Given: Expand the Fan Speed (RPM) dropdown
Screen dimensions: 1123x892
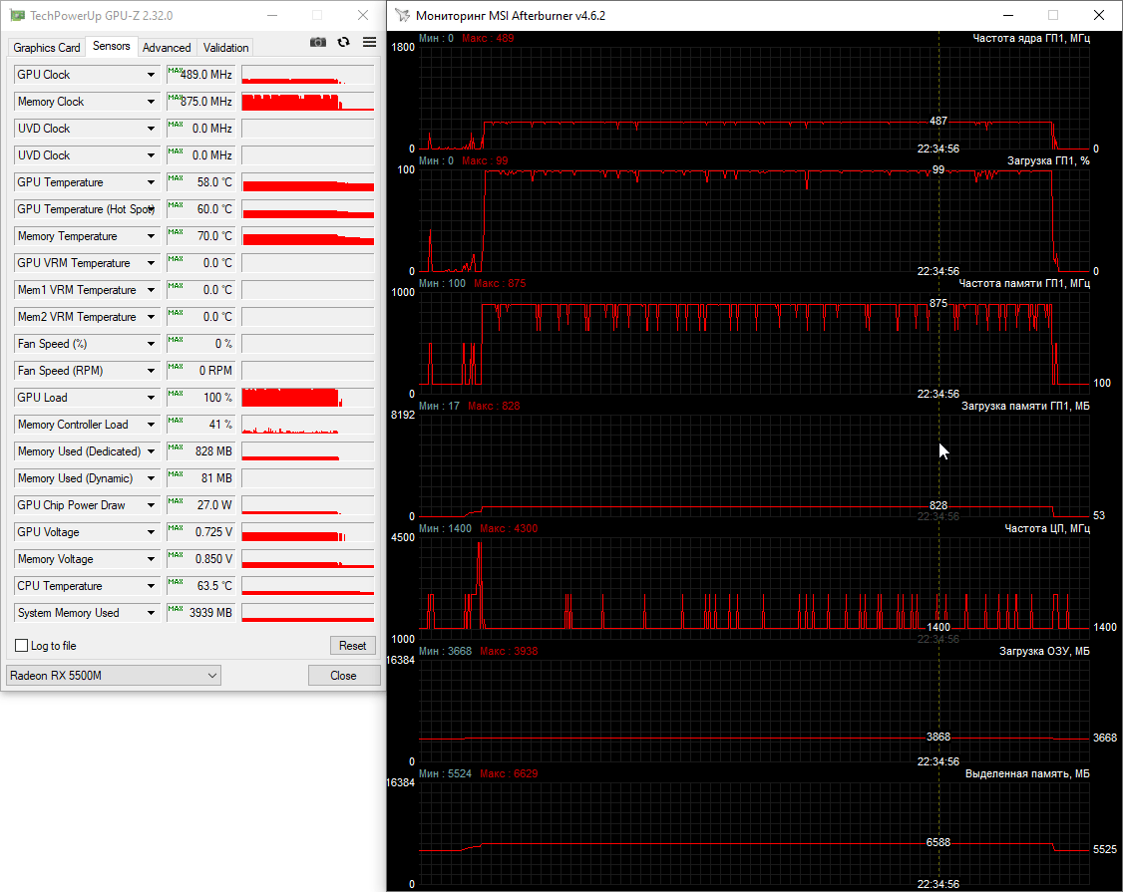Looking at the screenshot, I should [151, 371].
